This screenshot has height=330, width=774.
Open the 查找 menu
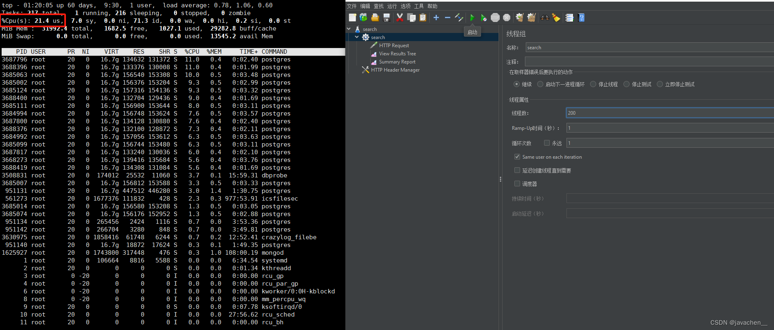(378, 6)
